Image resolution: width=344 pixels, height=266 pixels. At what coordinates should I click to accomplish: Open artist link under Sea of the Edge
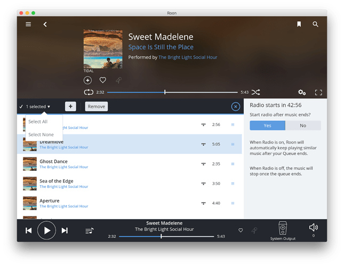point(64,187)
